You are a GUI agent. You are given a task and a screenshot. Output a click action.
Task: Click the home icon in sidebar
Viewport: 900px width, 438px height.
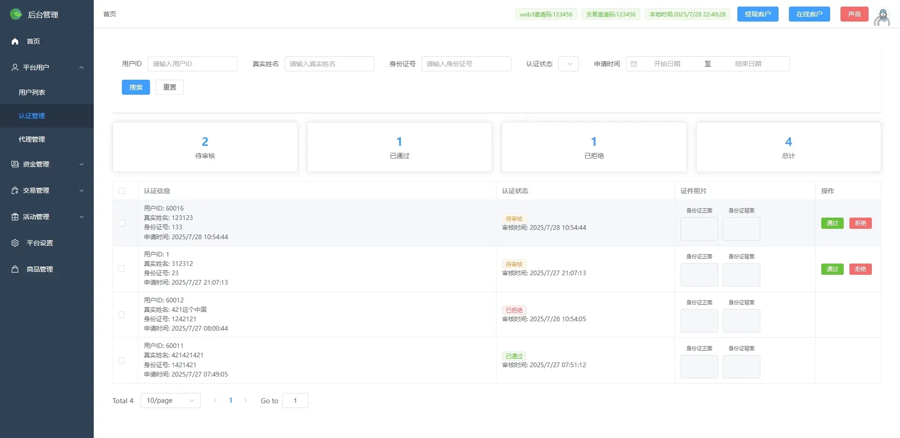coord(15,41)
